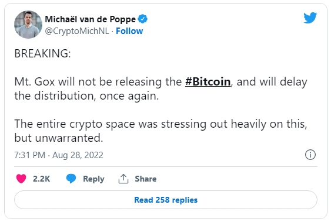Click the Reply text label

(x=93, y=179)
